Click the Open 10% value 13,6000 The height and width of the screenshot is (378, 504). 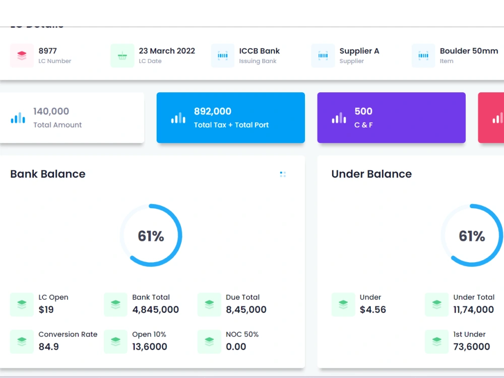tap(150, 347)
